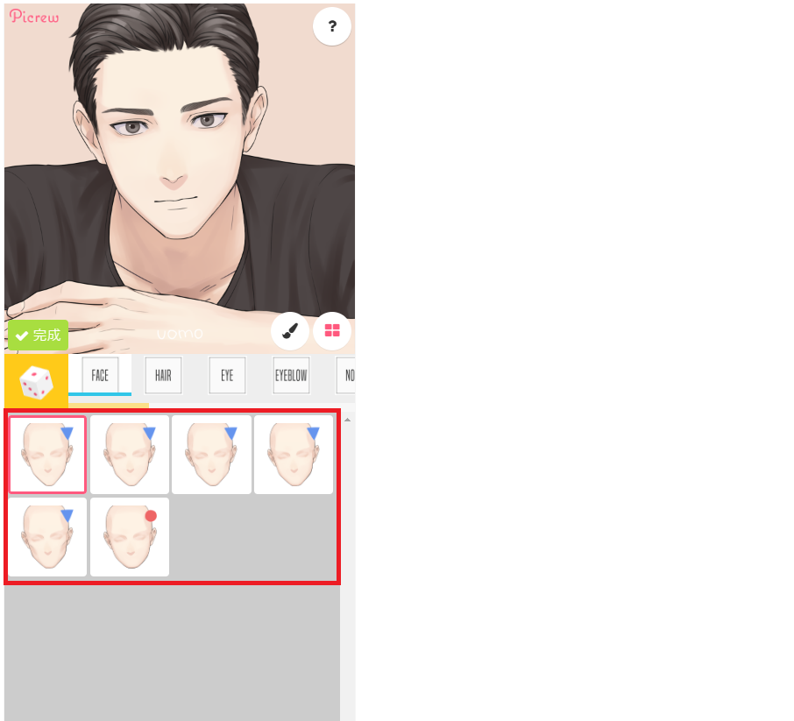Select the FACE tab
This screenshot has height=721, width=794.
pos(100,375)
